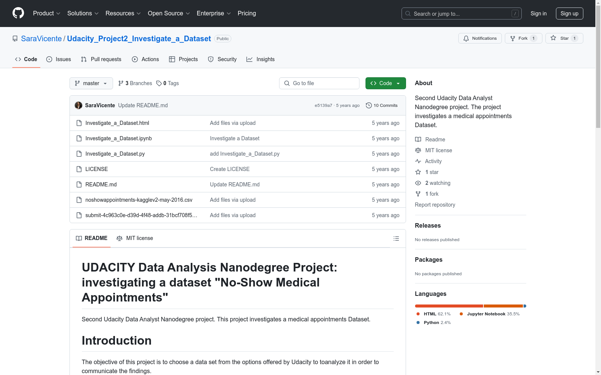Focus the Search or jump to field
This screenshot has height=375, width=601.
pos(461,13)
